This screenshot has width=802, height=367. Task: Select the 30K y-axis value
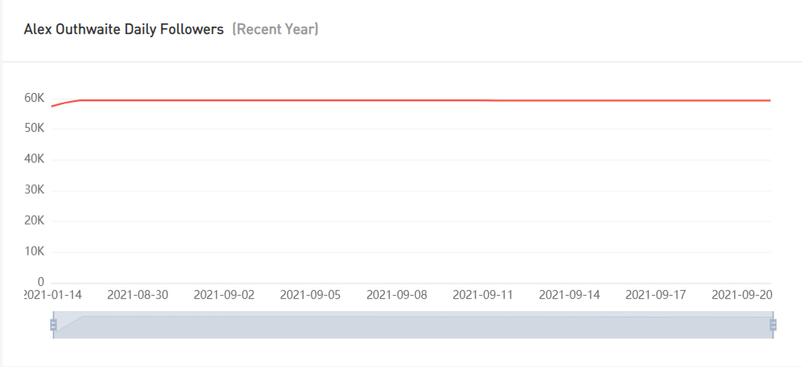pos(34,190)
